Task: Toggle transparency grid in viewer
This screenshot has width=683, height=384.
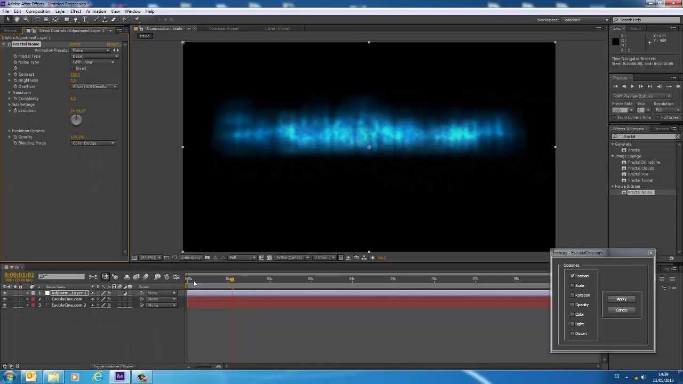Action: point(269,258)
